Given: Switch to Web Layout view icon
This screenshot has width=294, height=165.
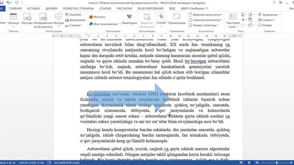Looking at the screenshot, I should point(257,163).
